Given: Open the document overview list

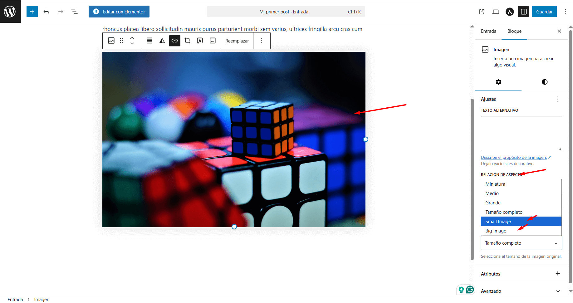Looking at the screenshot, I should tap(74, 12).
